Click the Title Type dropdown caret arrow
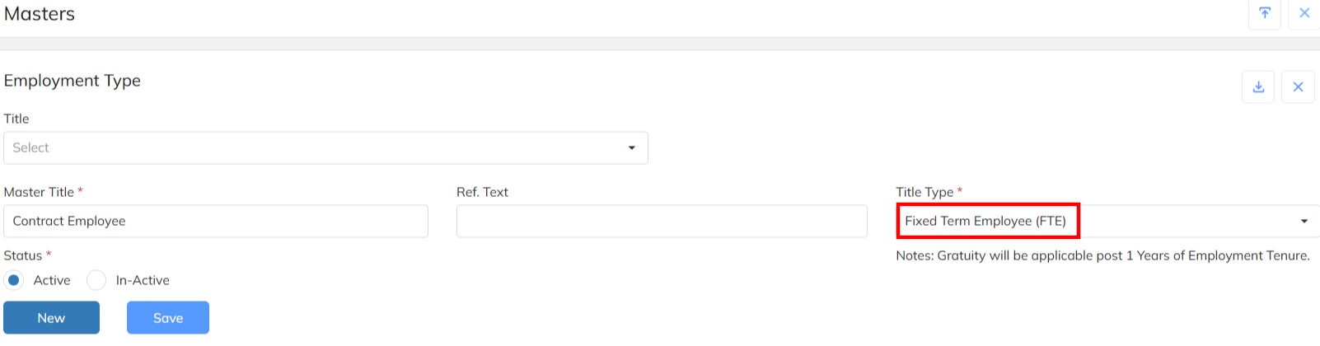The image size is (1320, 346). [x=1304, y=222]
